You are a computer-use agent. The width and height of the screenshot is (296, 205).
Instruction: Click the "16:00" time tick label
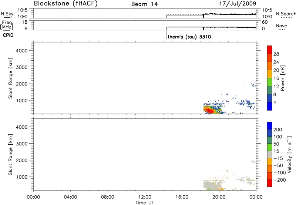pyautogui.click(x=182, y=197)
